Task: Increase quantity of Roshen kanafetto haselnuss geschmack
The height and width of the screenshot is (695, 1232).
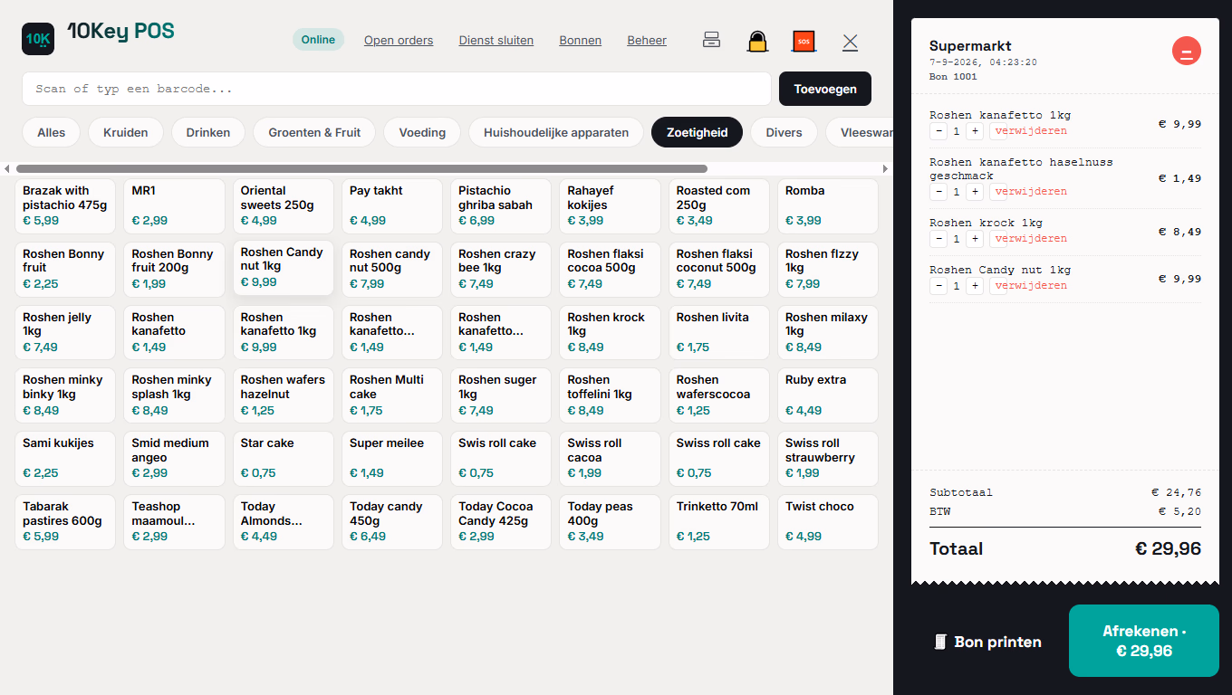Action: [974, 192]
